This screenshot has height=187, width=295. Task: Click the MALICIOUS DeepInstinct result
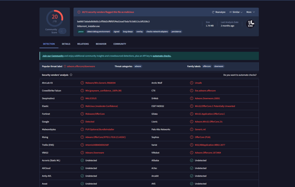coord(91,98)
